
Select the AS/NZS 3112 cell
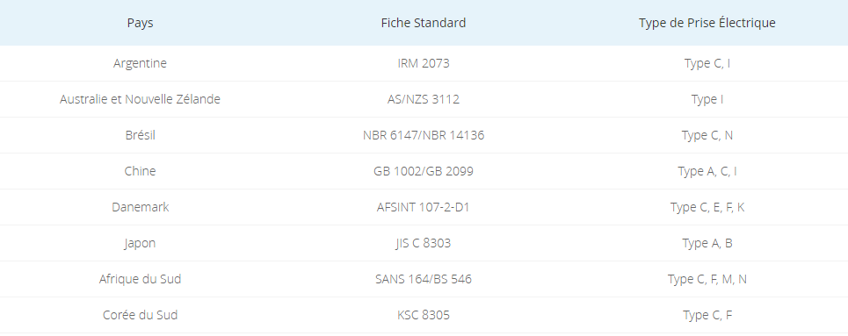click(424, 99)
